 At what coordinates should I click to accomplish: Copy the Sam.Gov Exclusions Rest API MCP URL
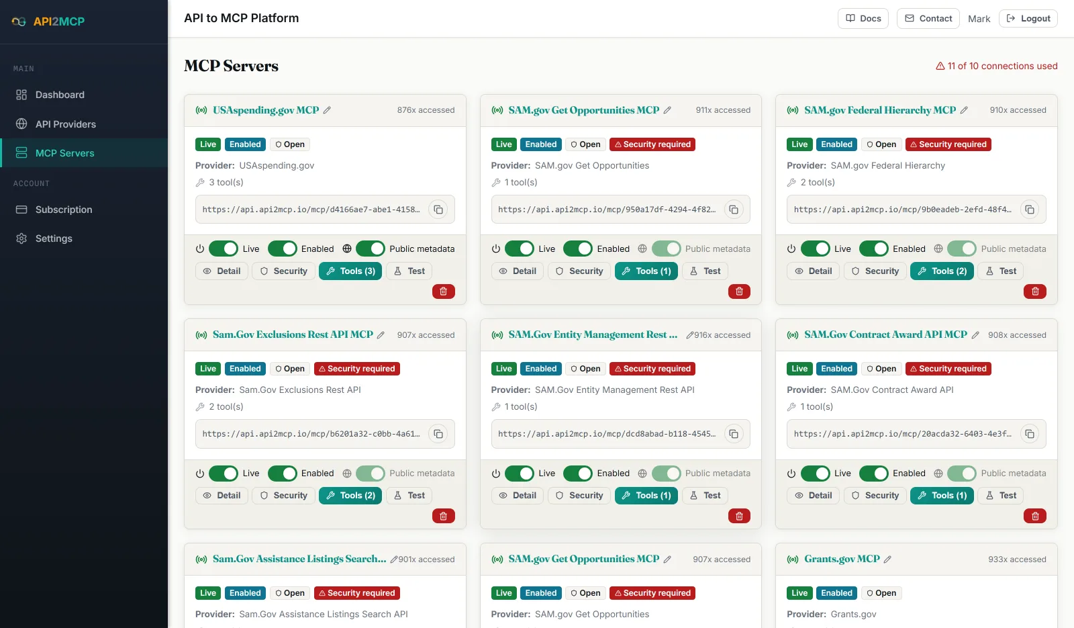coord(438,434)
